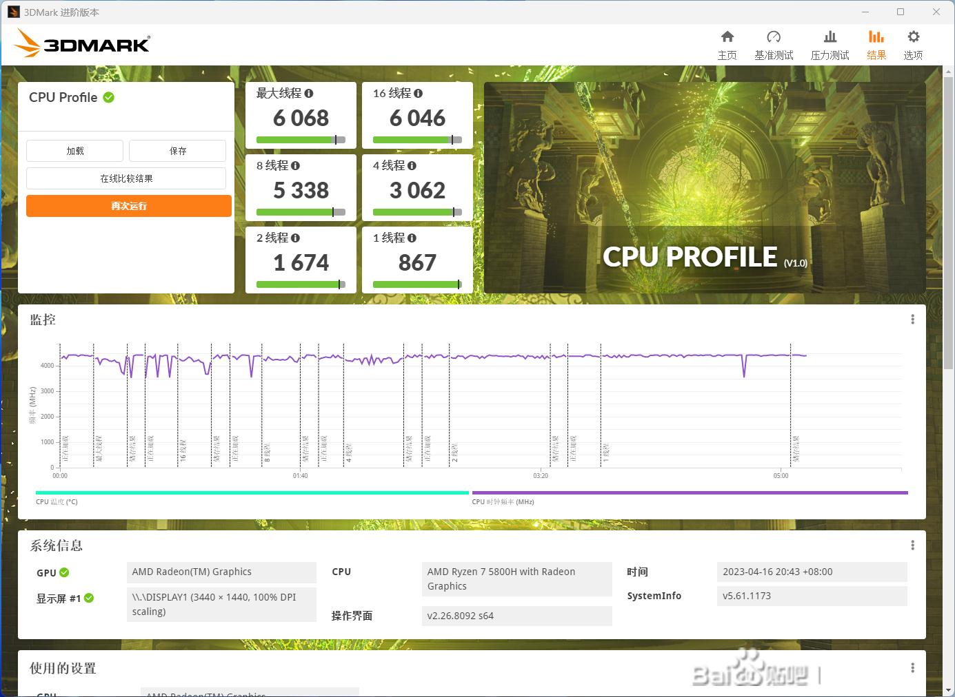Screen dimensions: 955x697
Task: Open the 选项 options gear icon
Action: [913, 37]
